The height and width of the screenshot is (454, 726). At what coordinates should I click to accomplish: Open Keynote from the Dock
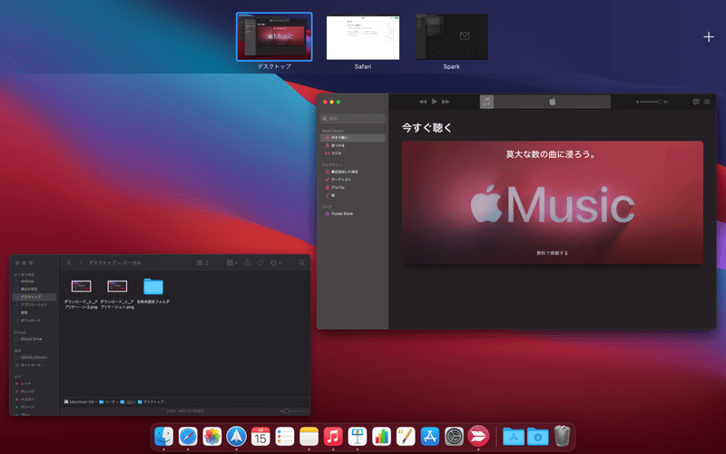tap(357, 437)
